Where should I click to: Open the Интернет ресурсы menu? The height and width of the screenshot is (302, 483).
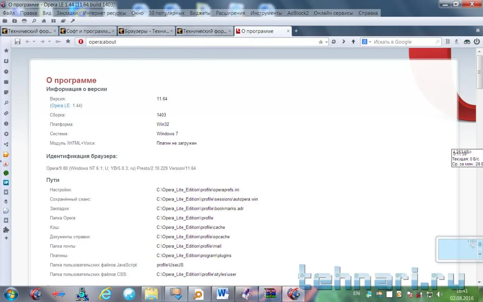[x=105, y=13]
